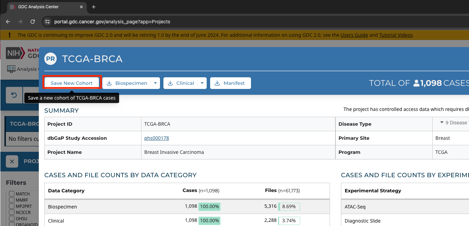
Task: Open site information icon in the address bar
Action: pyautogui.click(x=47, y=22)
